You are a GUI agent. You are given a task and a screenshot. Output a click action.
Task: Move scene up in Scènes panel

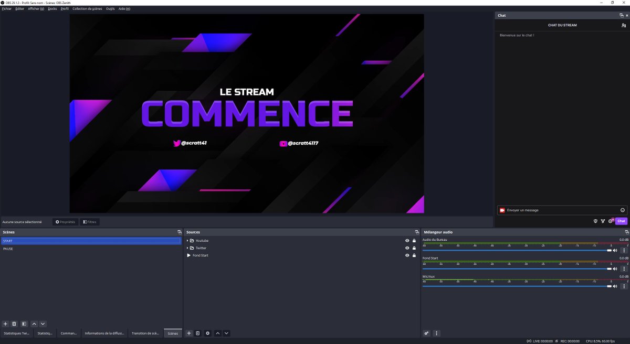tap(34, 324)
